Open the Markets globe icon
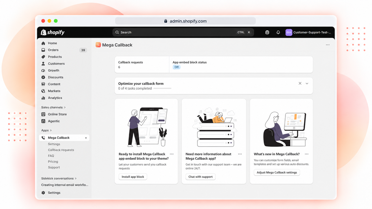Viewport: 372px width, 209px height. pos(43,91)
